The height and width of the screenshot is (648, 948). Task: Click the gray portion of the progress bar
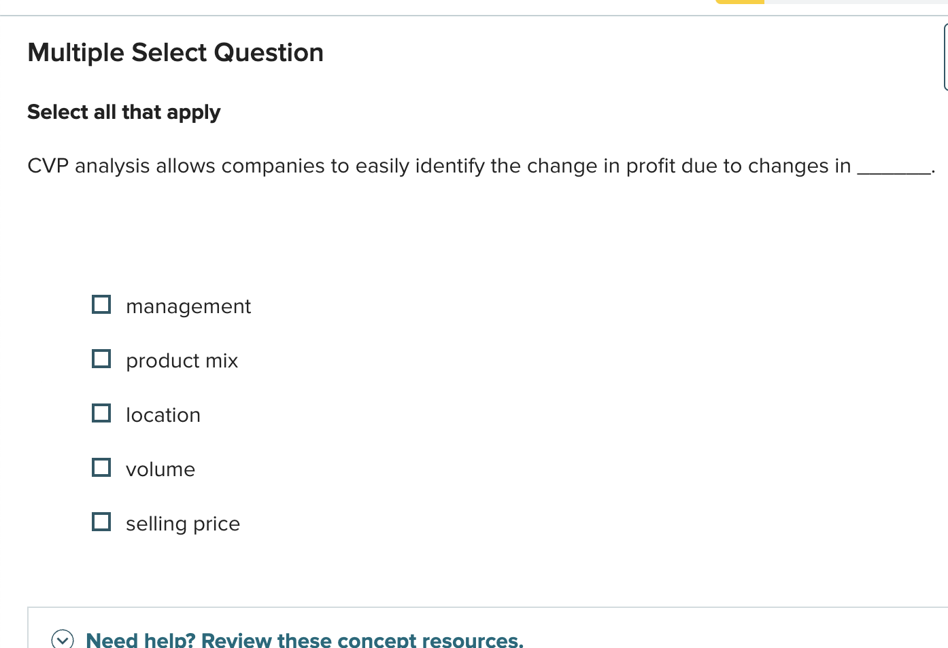(x=850, y=2)
